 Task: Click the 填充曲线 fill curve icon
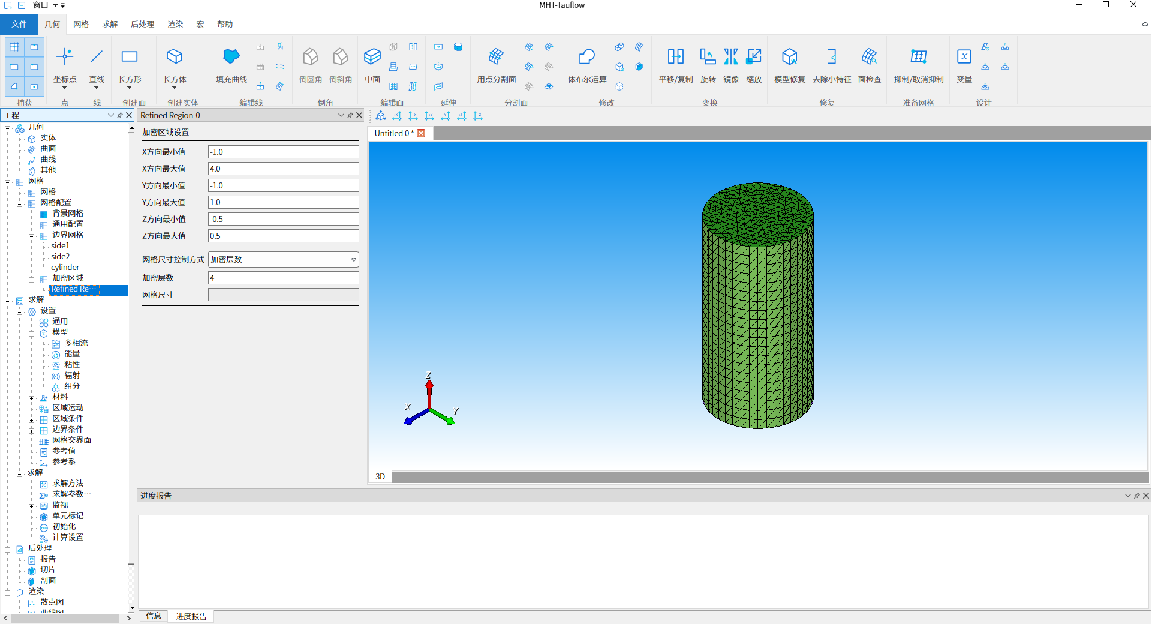(x=231, y=57)
